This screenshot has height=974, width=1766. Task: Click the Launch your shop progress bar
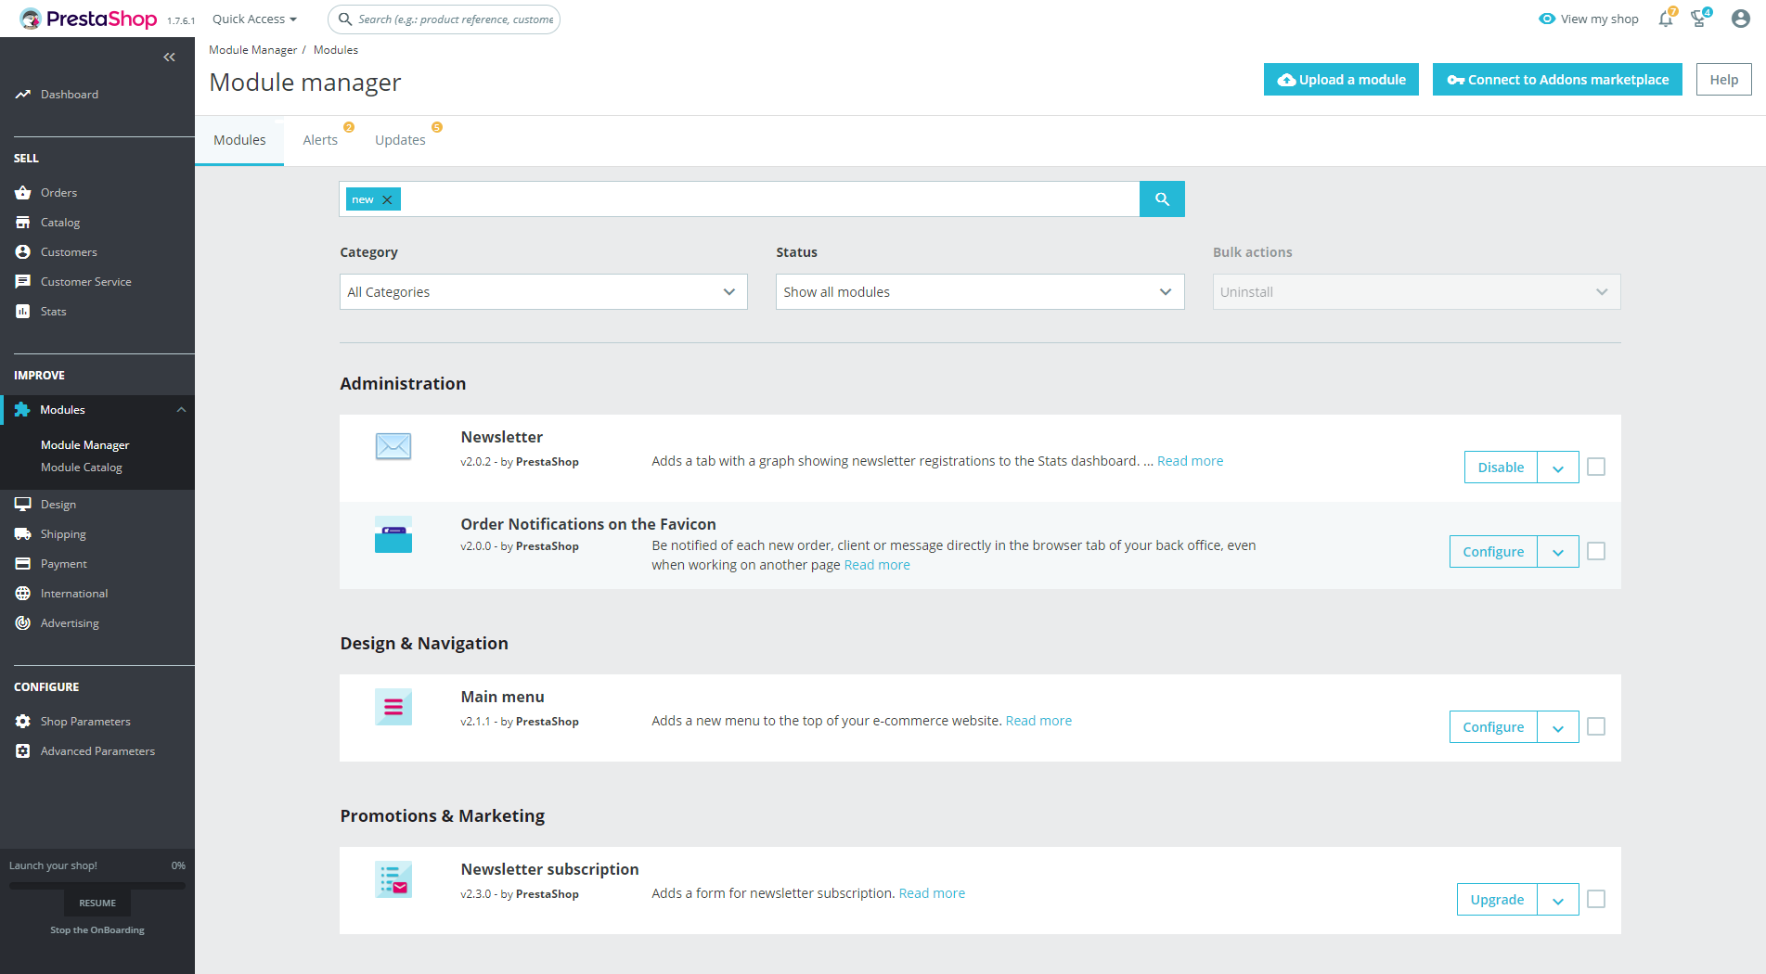coord(97,886)
